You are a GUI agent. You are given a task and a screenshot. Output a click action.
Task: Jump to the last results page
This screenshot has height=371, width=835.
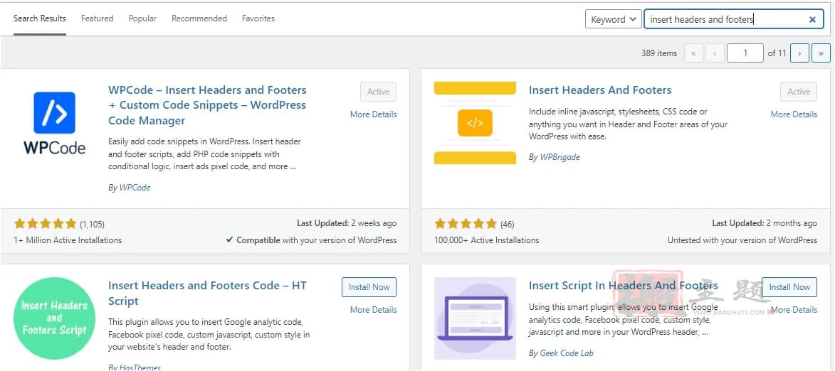click(821, 53)
